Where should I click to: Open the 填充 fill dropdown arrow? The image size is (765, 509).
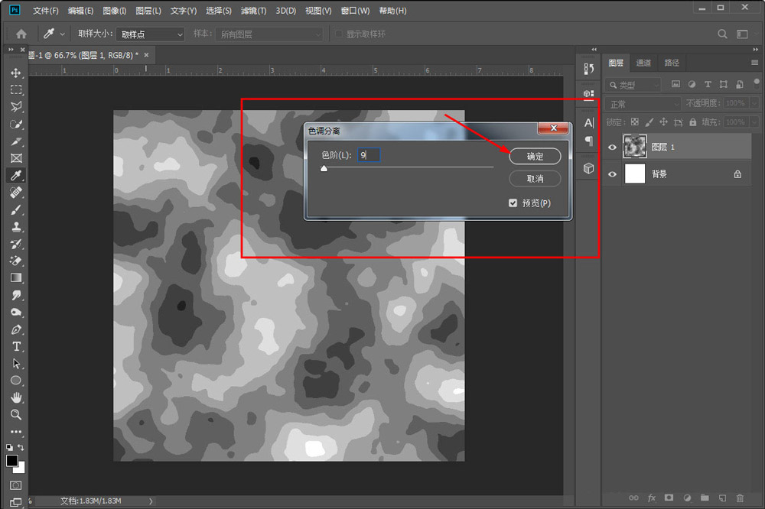click(754, 122)
